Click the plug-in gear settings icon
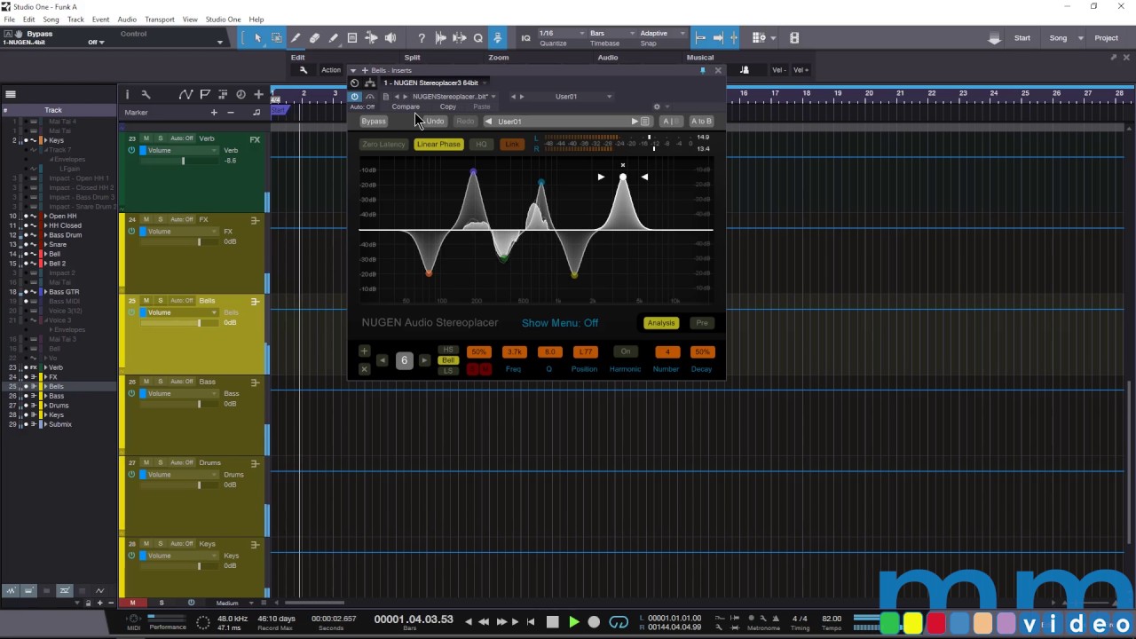 click(657, 106)
